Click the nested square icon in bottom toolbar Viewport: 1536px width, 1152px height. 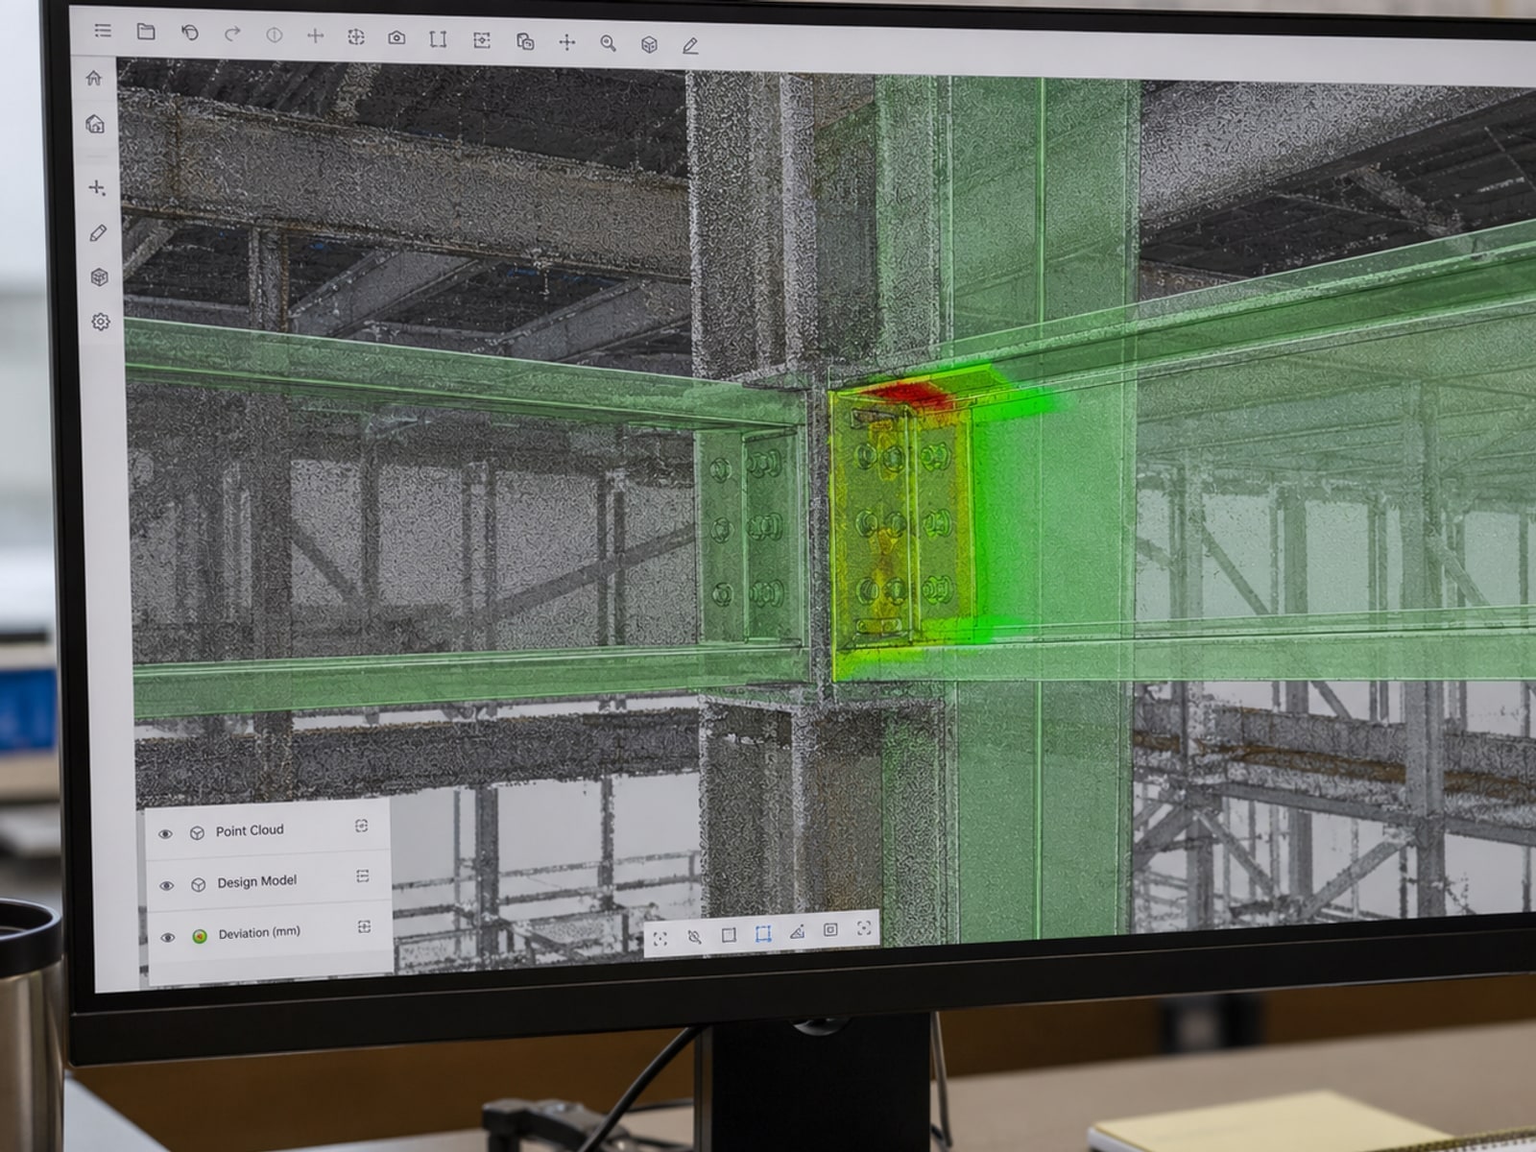click(830, 930)
